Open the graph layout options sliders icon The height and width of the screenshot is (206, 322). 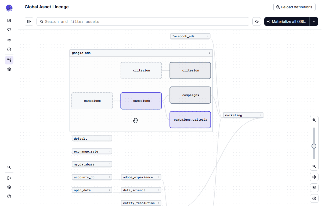click(x=314, y=188)
